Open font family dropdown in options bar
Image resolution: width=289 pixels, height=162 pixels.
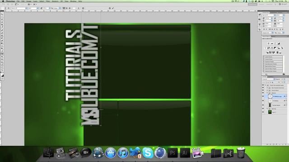coord(26,8)
